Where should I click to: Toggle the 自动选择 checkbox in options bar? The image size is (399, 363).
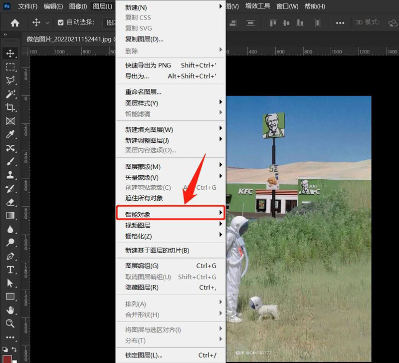click(x=61, y=22)
